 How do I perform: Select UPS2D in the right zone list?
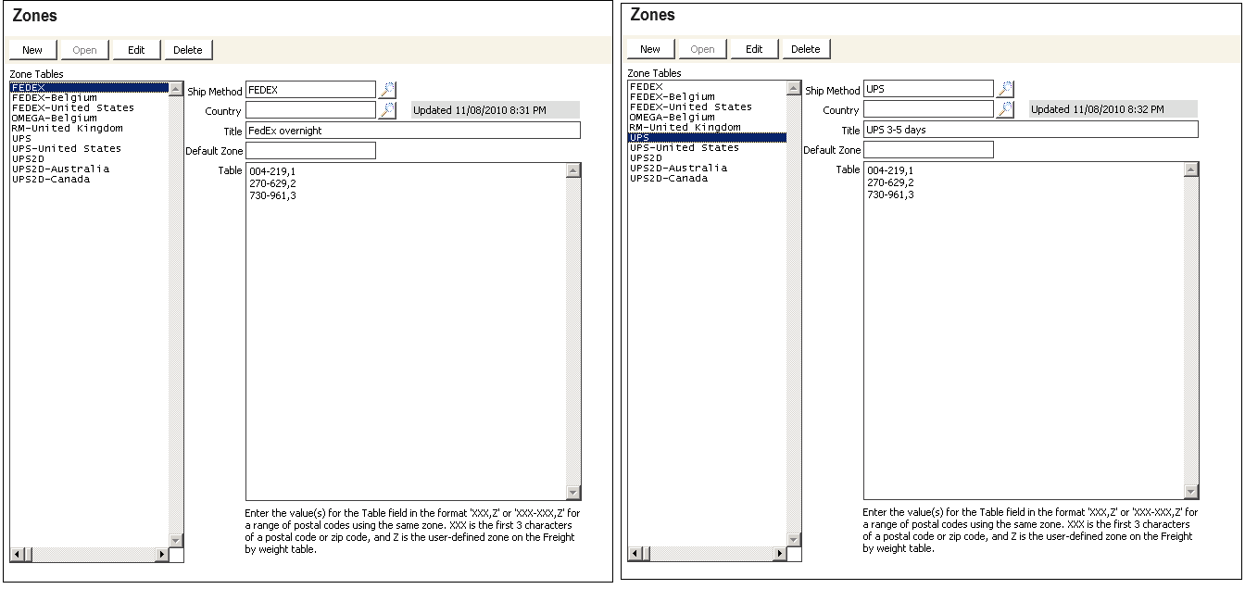(x=707, y=157)
